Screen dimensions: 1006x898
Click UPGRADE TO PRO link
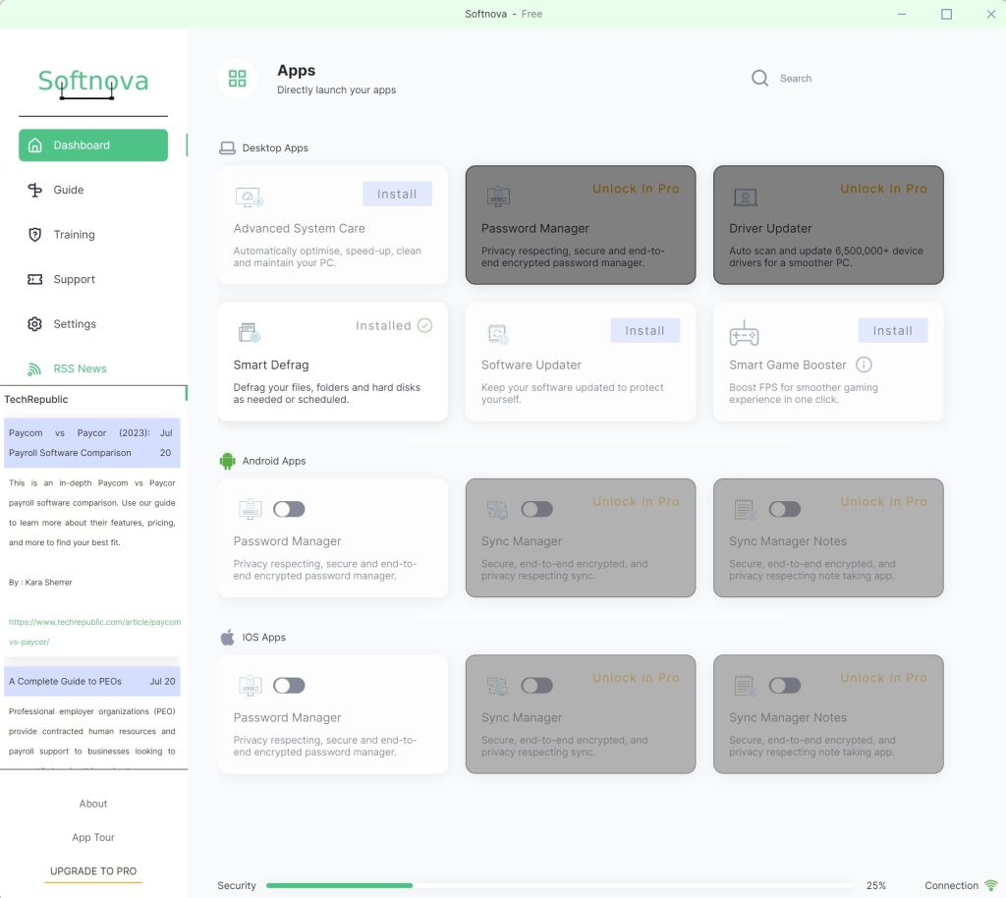93,871
